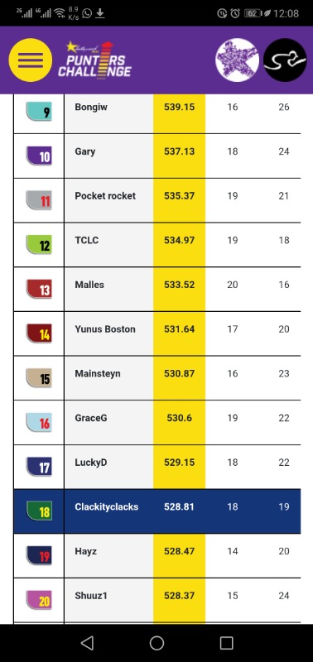Tap the red number 13 badge
313x662 pixels.
pyautogui.click(x=39, y=290)
